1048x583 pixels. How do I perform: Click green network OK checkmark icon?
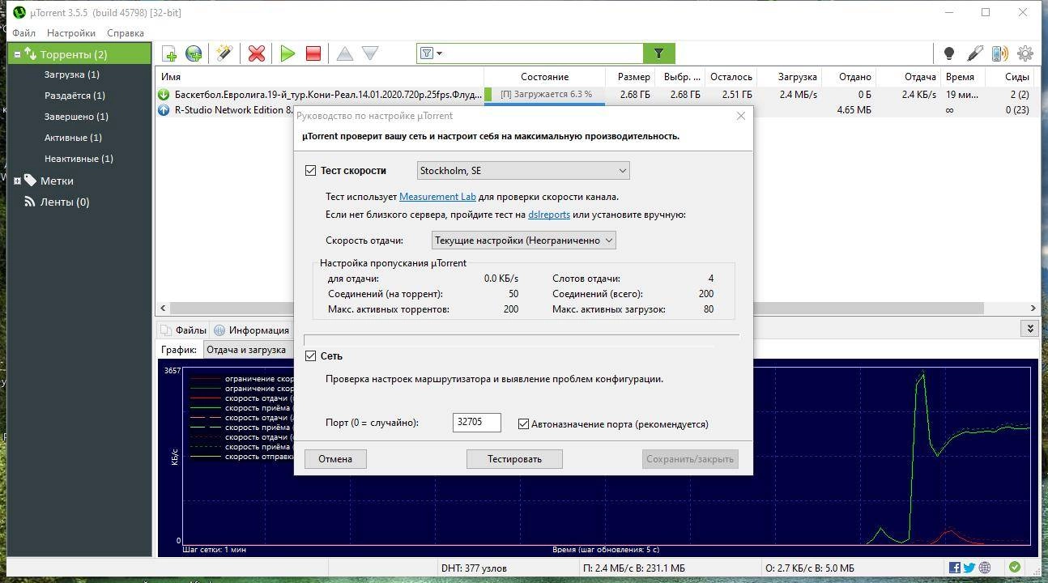[x=1015, y=568]
